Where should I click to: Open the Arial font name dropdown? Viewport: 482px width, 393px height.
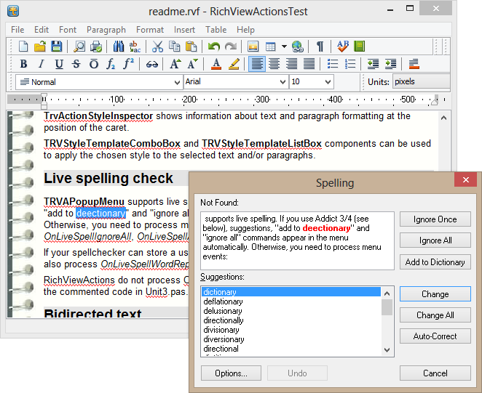pyautogui.click(x=283, y=82)
